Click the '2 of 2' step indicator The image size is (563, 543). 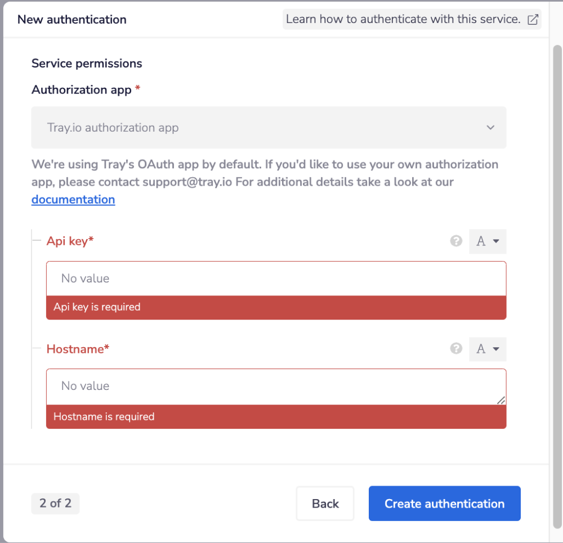55,504
